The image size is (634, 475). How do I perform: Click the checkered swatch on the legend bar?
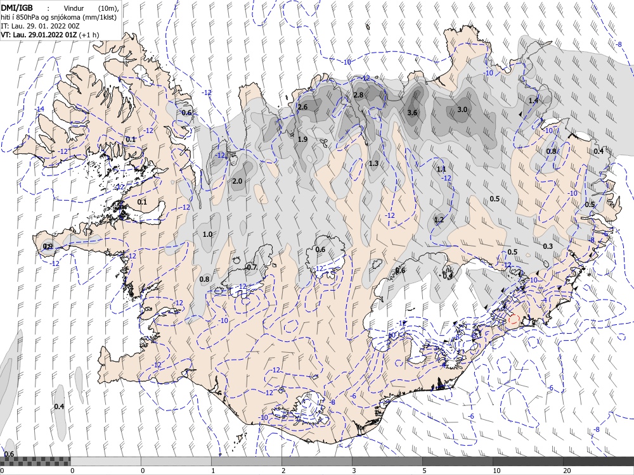point(35,461)
